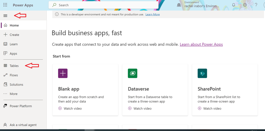The width and height of the screenshot is (265, 131).
Task: Click the green Dataverse icon
Action: [133, 73]
